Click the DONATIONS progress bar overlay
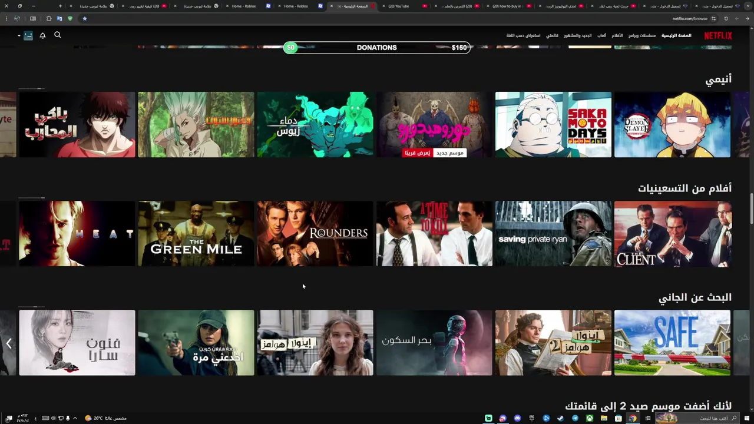The width and height of the screenshot is (754, 424). point(376,48)
